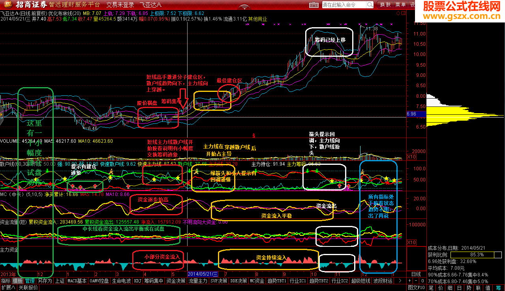Click the red diamond icon at chart top-right
This screenshot has height=291, width=505.
tap(398, 13)
